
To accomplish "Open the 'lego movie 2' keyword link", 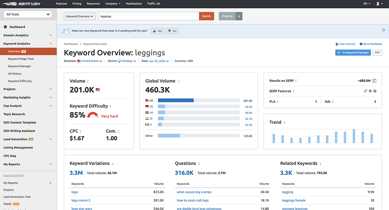I will [x=81, y=200].
